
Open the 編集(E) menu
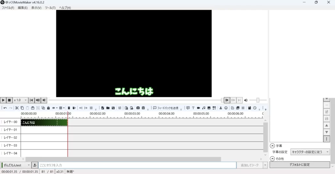[23, 8]
